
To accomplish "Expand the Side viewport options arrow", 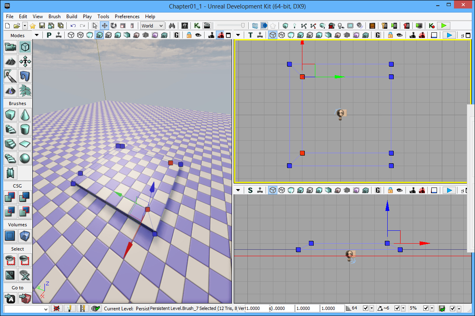I will (x=238, y=190).
